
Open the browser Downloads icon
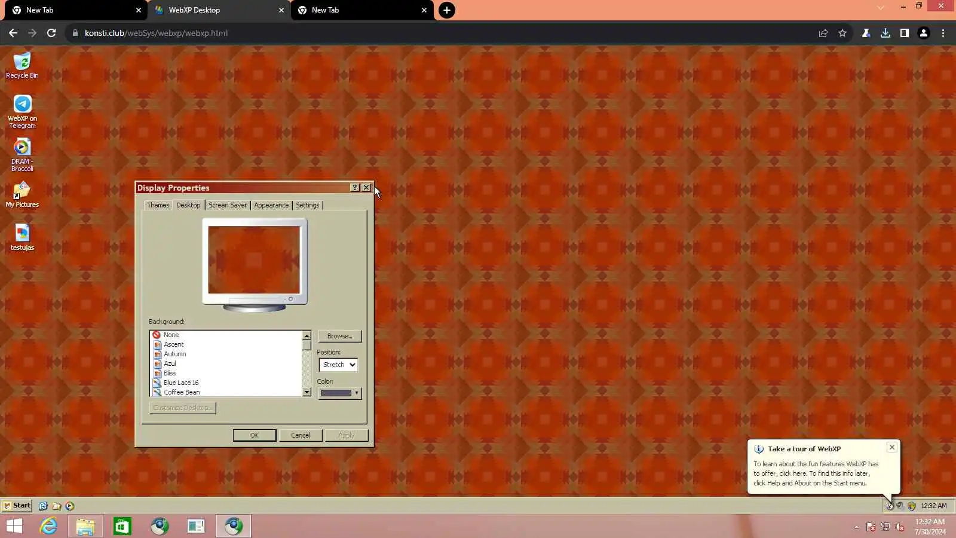[x=885, y=33]
